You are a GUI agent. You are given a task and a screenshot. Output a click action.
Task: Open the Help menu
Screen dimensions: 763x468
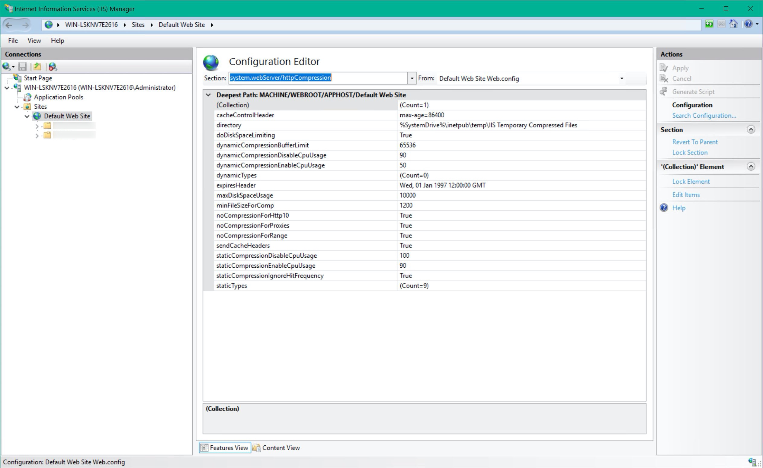click(57, 40)
